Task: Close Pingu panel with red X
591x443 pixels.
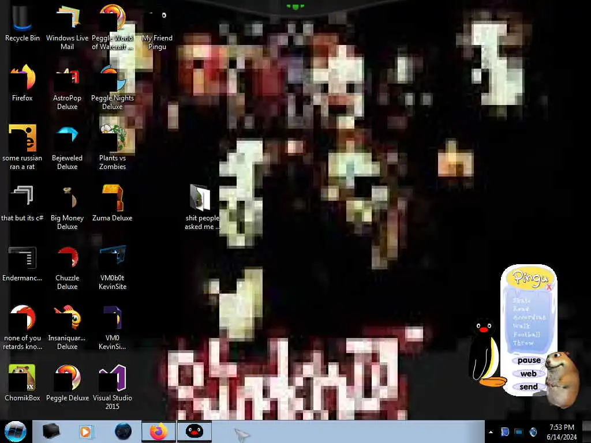Action: 549,287
